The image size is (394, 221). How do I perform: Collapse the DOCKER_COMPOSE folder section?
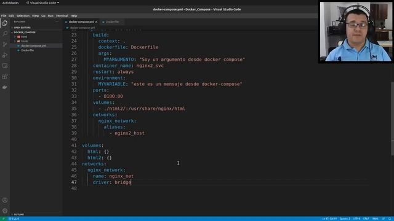click(x=25, y=33)
